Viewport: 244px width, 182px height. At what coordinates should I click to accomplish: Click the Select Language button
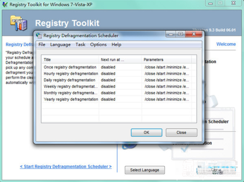145,170
